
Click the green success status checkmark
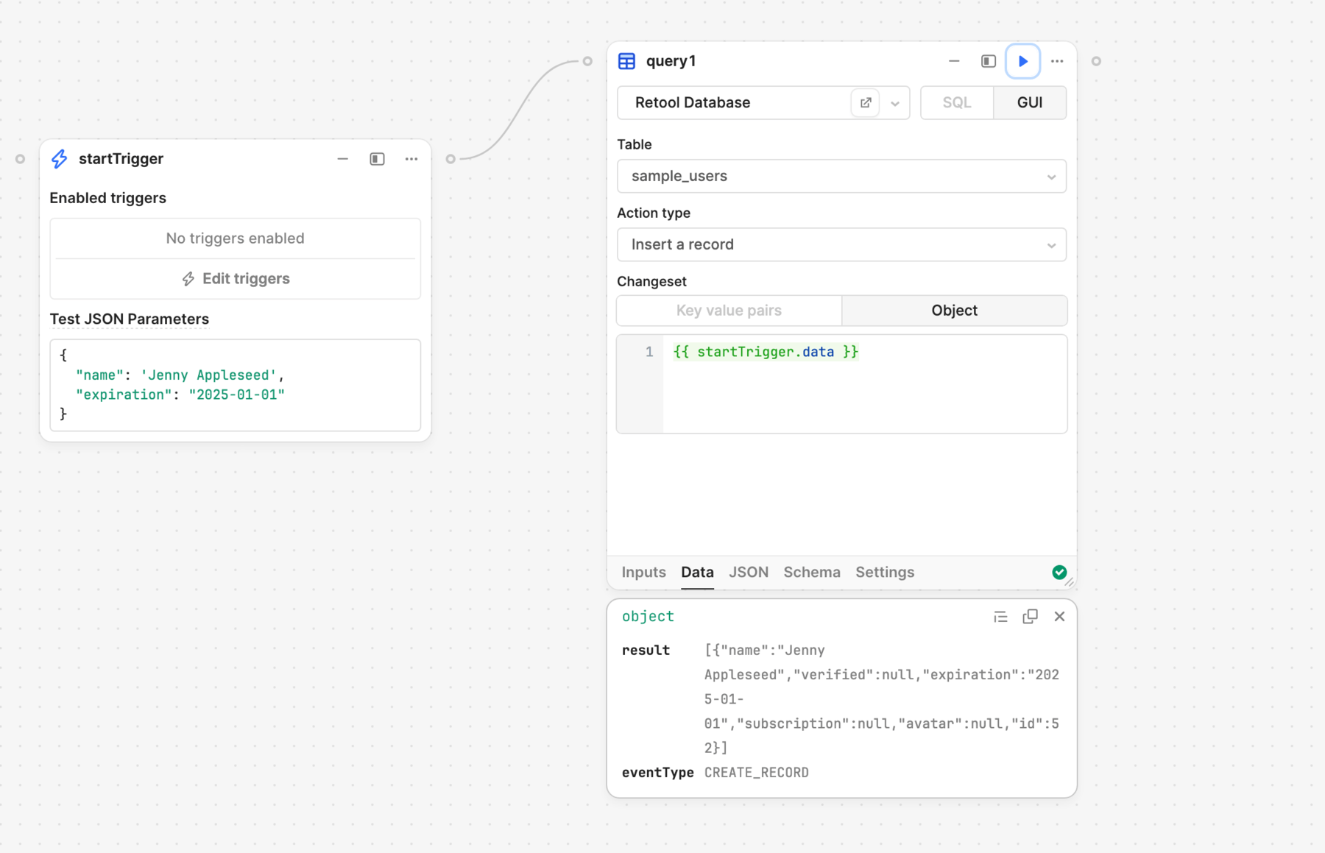click(x=1059, y=572)
